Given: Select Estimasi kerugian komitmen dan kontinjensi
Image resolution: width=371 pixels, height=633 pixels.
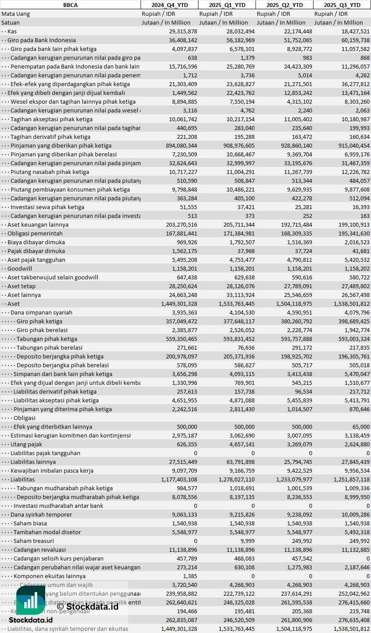Looking at the screenshot, I should coord(71,435).
